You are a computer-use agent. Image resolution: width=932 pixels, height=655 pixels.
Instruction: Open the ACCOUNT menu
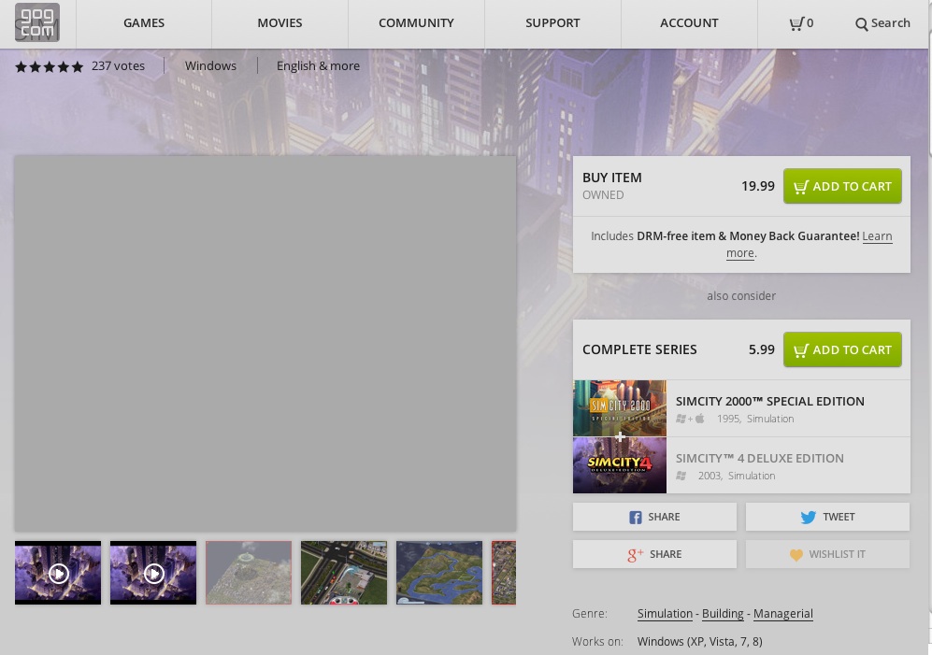point(690,23)
